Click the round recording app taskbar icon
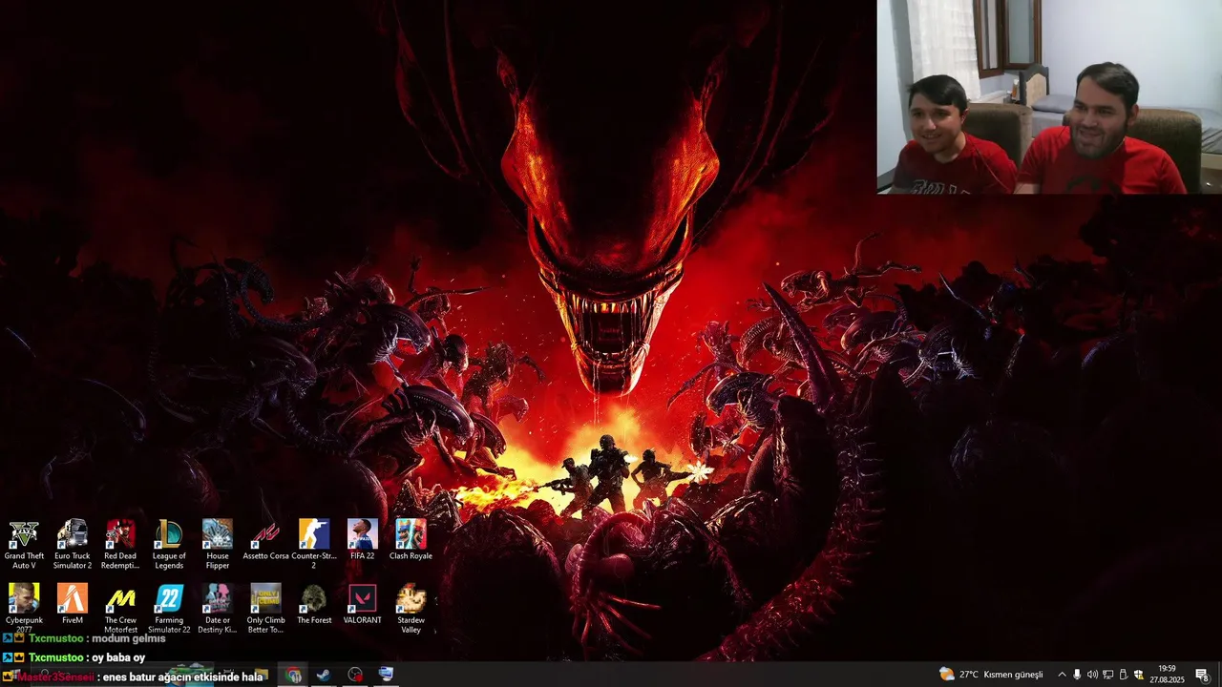Screen dimensions: 1222x687 pyautogui.click(x=355, y=675)
